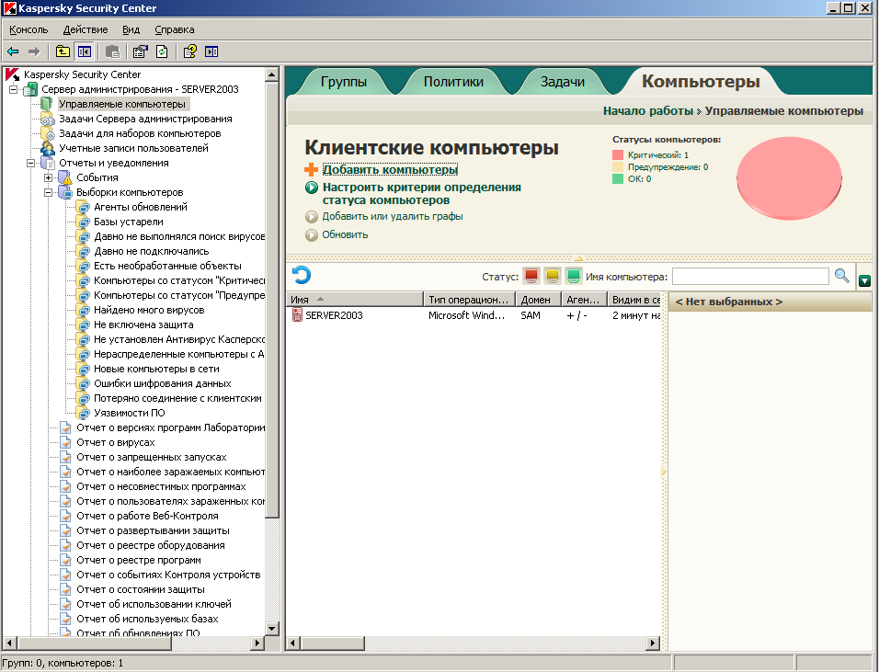This screenshot has width=879, height=672.
Task: Toggle the red Critical status filter
Action: coord(531,276)
